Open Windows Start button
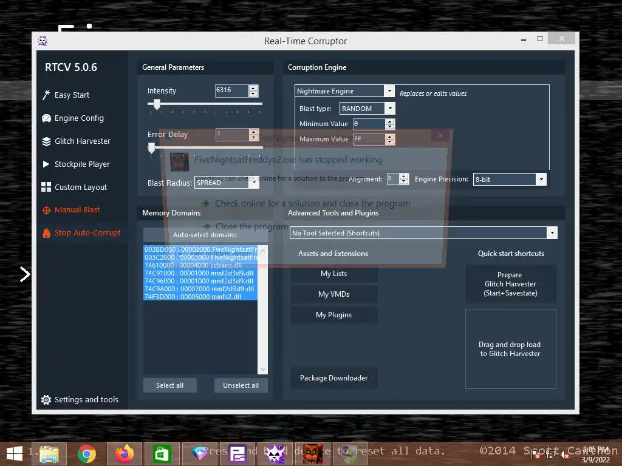Viewport: 622px width, 466px height. click(15, 454)
